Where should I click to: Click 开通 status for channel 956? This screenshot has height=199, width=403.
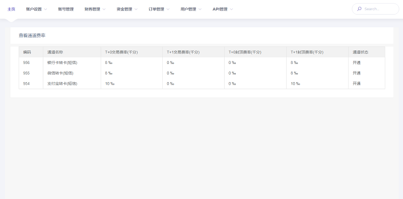pos(357,62)
